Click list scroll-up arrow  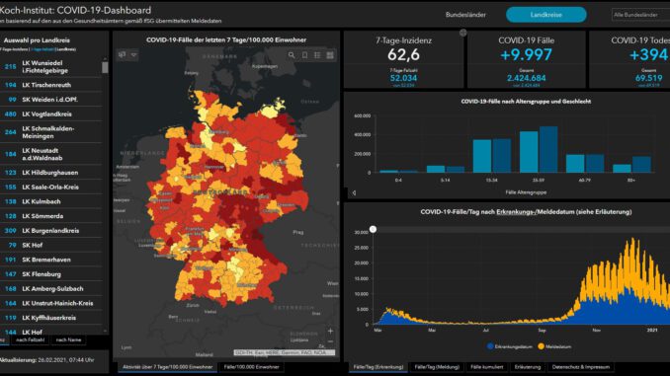point(105,58)
